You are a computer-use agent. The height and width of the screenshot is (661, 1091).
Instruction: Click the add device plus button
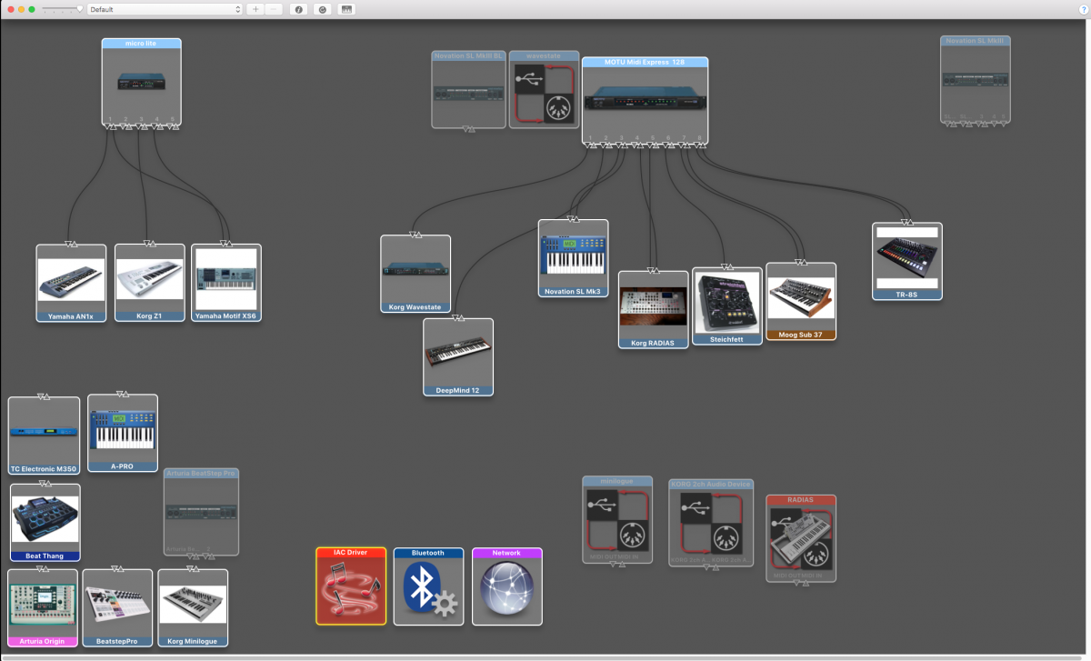[x=255, y=9]
